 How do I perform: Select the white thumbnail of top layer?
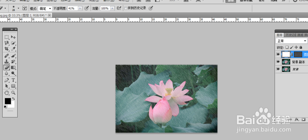[286, 54]
